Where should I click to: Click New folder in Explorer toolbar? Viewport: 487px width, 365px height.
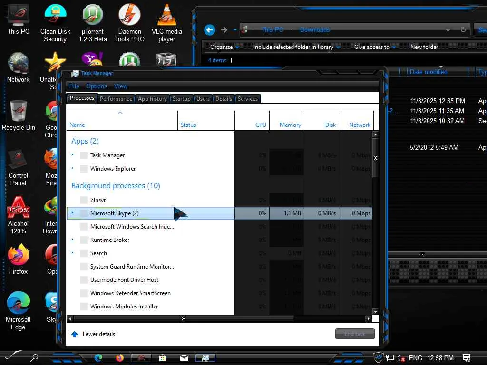click(x=424, y=47)
